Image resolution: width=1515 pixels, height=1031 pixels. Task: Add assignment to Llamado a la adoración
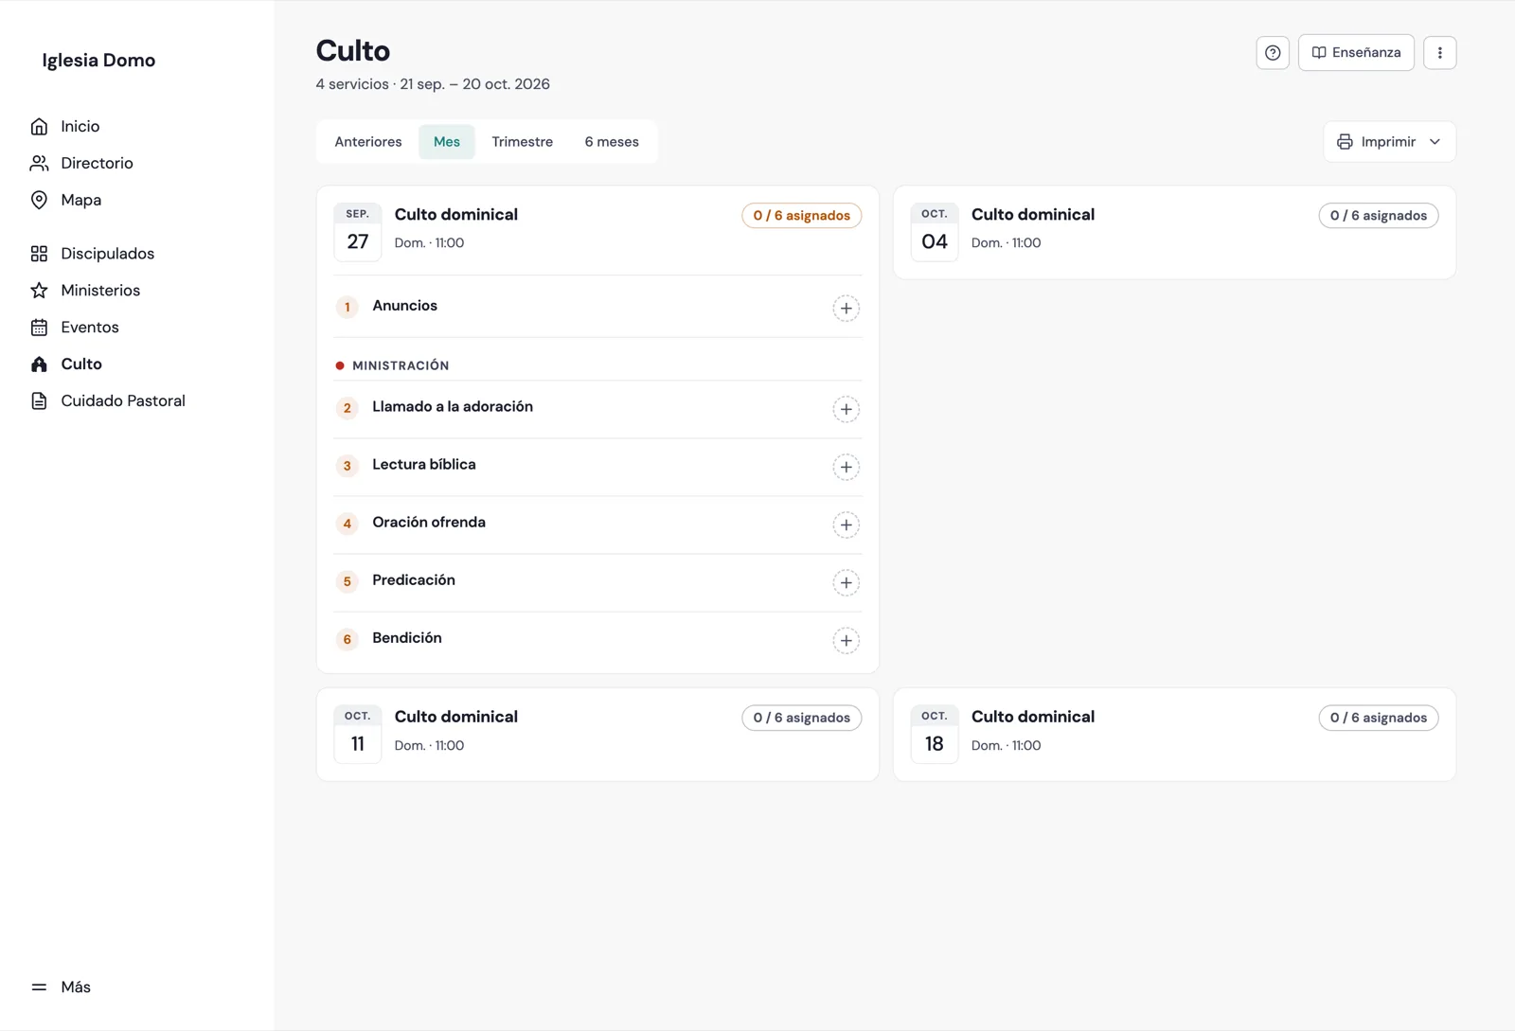point(846,409)
